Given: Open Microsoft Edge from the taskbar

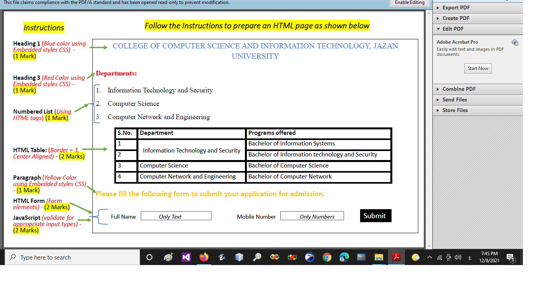Looking at the screenshot, I should [344, 257].
